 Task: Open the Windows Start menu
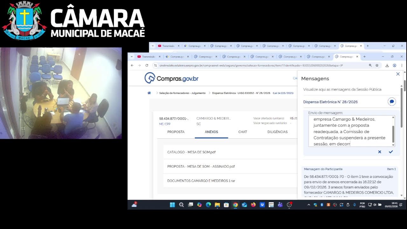click(x=172, y=205)
